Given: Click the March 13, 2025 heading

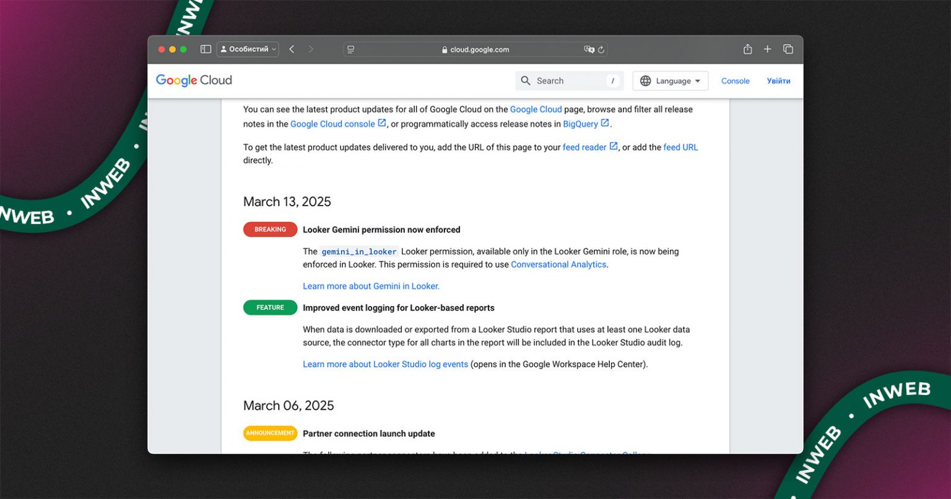Looking at the screenshot, I should point(287,202).
